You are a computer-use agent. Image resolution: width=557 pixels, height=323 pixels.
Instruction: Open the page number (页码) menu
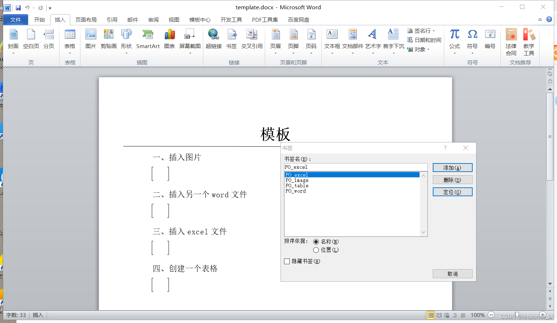pos(311,41)
